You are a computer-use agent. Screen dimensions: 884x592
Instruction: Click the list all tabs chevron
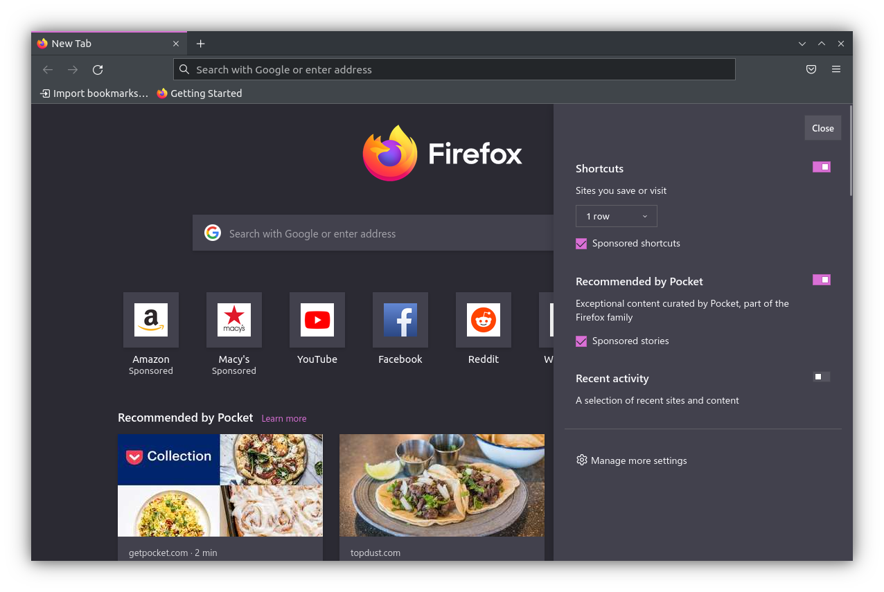802,44
